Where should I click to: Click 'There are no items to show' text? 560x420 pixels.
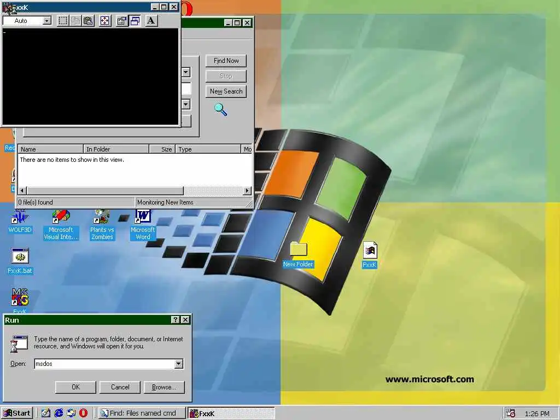pyautogui.click(x=72, y=160)
